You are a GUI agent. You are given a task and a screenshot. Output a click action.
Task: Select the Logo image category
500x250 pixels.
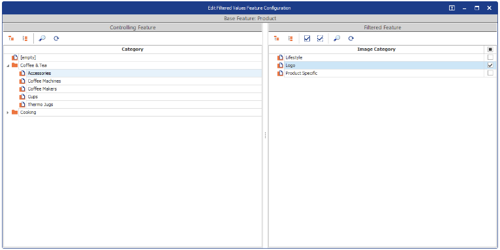tap(384, 65)
